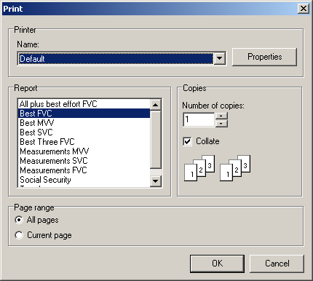
Task: Select the 'Best FVC' report
Action: point(84,114)
